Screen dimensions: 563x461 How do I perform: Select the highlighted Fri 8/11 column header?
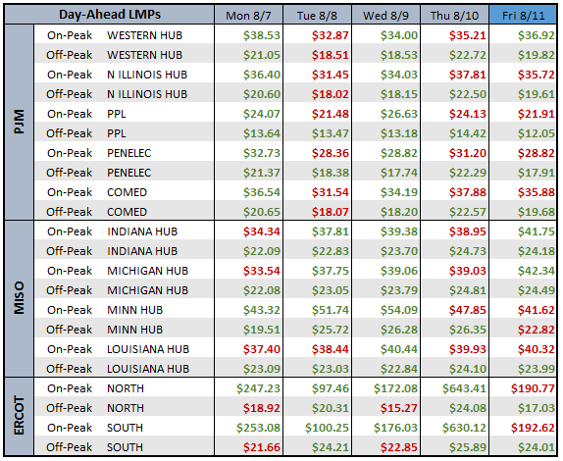tap(523, 16)
